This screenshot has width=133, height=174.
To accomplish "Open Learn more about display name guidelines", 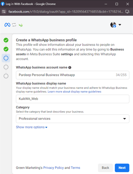I will (74, 92).
